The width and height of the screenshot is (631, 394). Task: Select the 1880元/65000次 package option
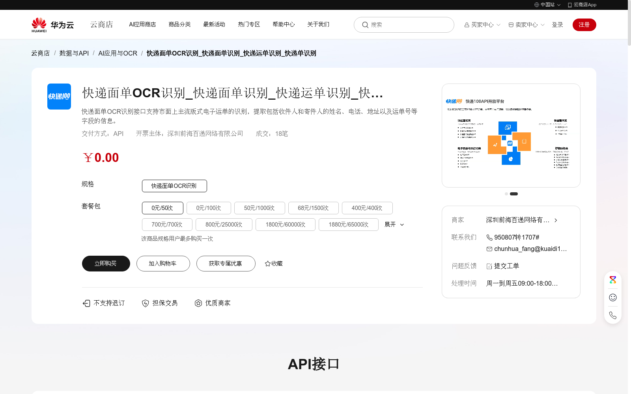click(x=349, y=225)
